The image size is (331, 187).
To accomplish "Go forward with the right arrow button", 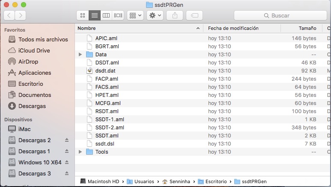I will click(x=21, y=15).
